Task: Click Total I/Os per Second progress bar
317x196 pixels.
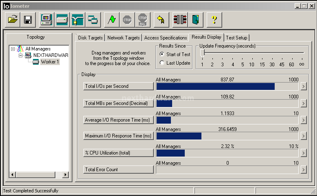Action: click(x=227, y=86)
